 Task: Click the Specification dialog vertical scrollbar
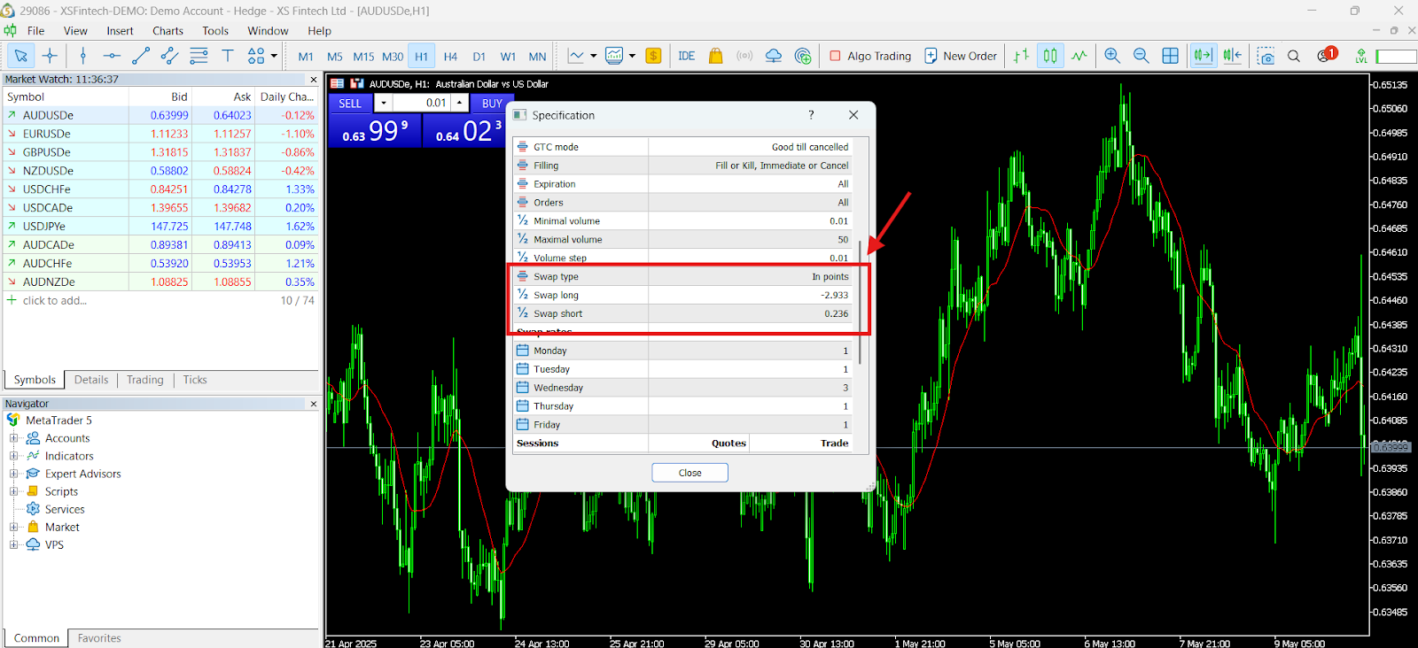[x=860, y=301]
